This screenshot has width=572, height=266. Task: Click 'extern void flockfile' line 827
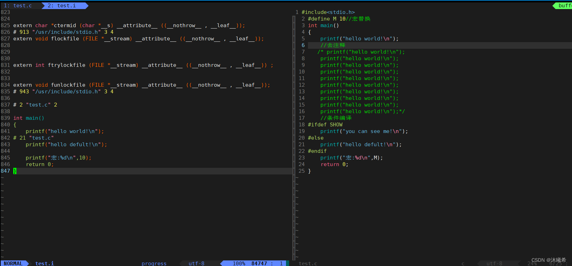coord(139,39)
